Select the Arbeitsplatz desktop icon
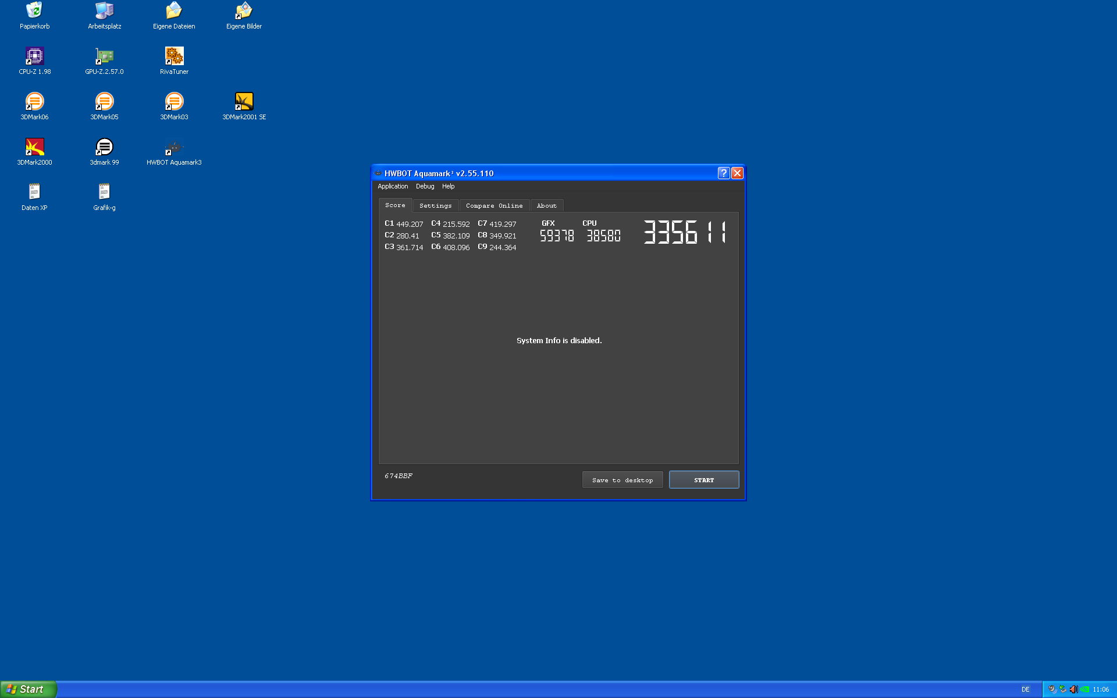Viewport: 1117px width, 698px height. pyautogui.click(x=104, y=16)
